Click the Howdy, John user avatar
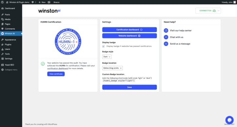Screen dimensions: 237x127 (235, 2)
